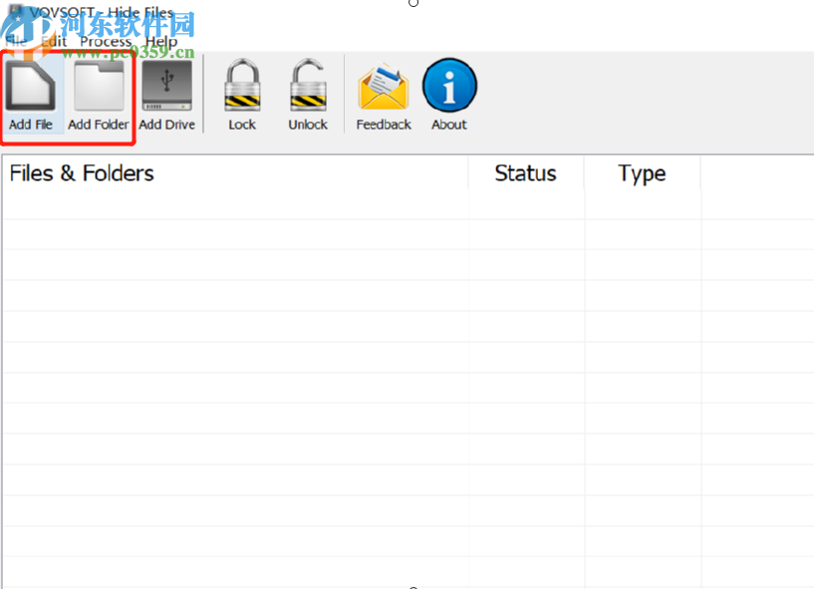Select the Add Drive icon
Screen dimensions: 814x589
point(165,86)
